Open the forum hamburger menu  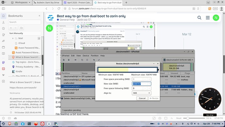coord(208,18)
